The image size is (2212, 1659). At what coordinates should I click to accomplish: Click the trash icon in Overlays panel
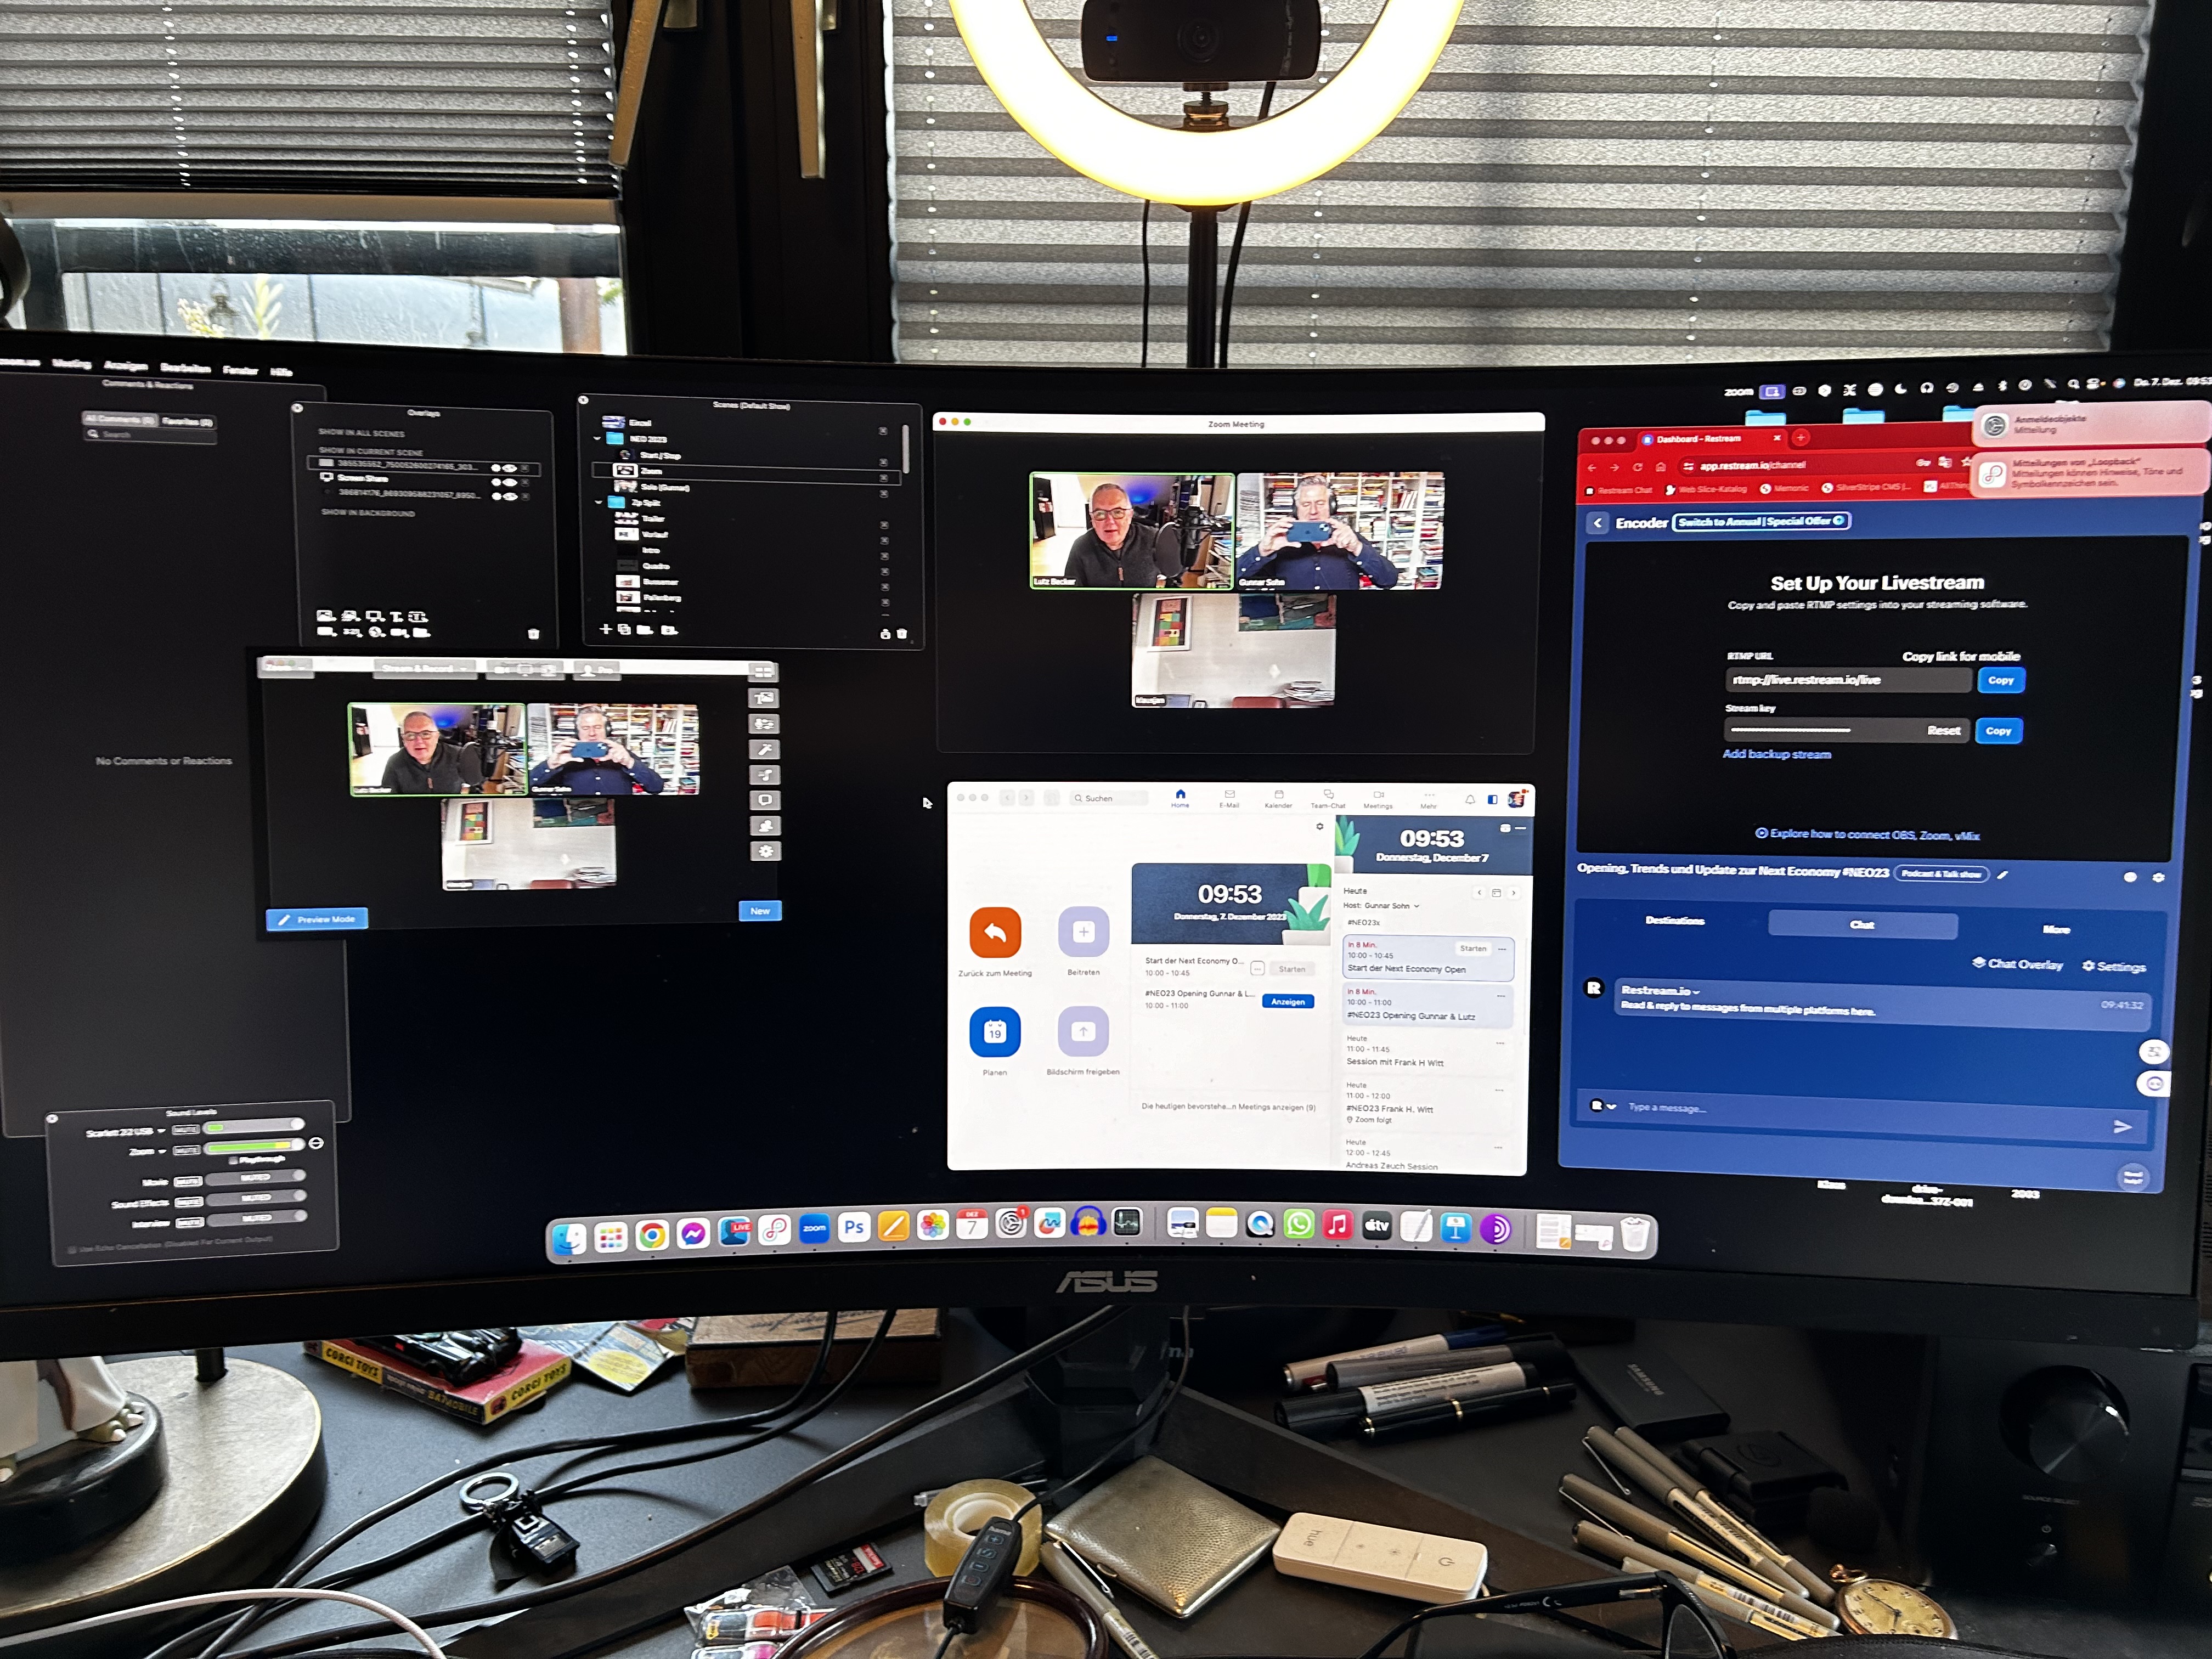pyautogui.click(x=533, y=633)
